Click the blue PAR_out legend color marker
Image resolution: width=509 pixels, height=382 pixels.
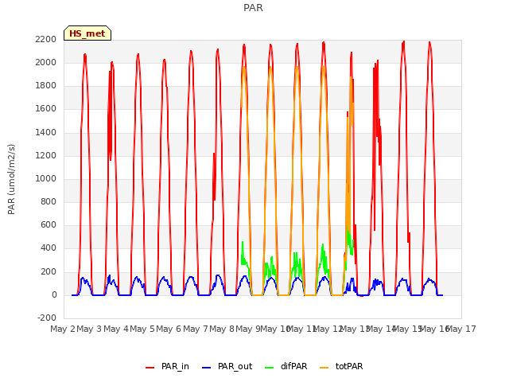pyautogui.click(x=206, y=368)
